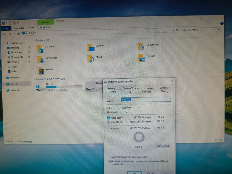The height and width of the screenshot is (174, 232).
Task: Enable Compress this drive checkbox
Action: (x=109, y=157)
